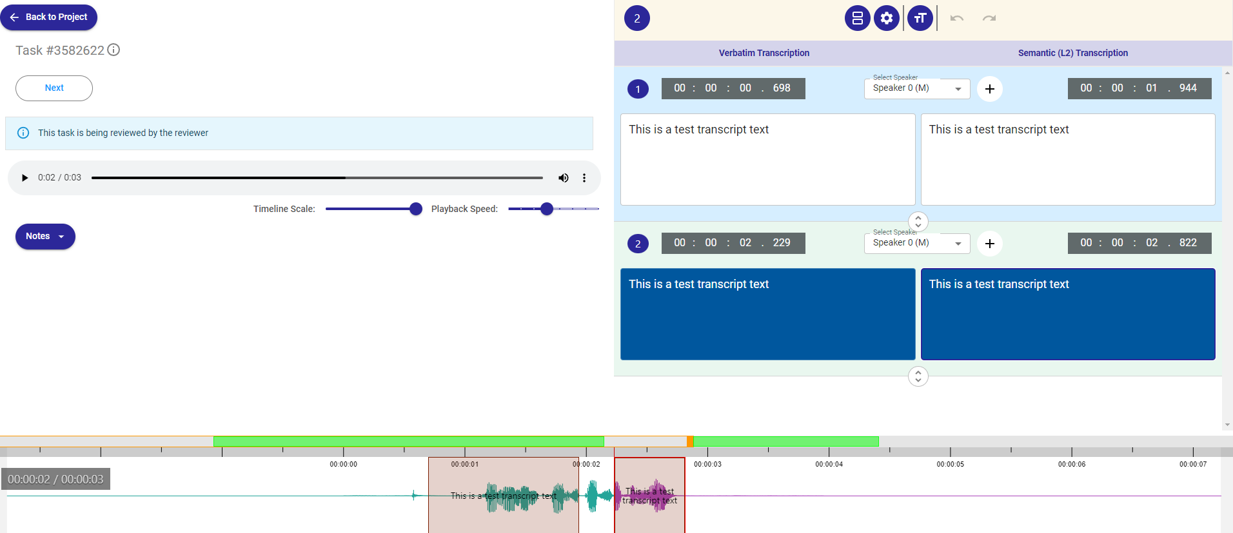Click the info icon in review banner

pyautogui.click(x=23, y=133)
